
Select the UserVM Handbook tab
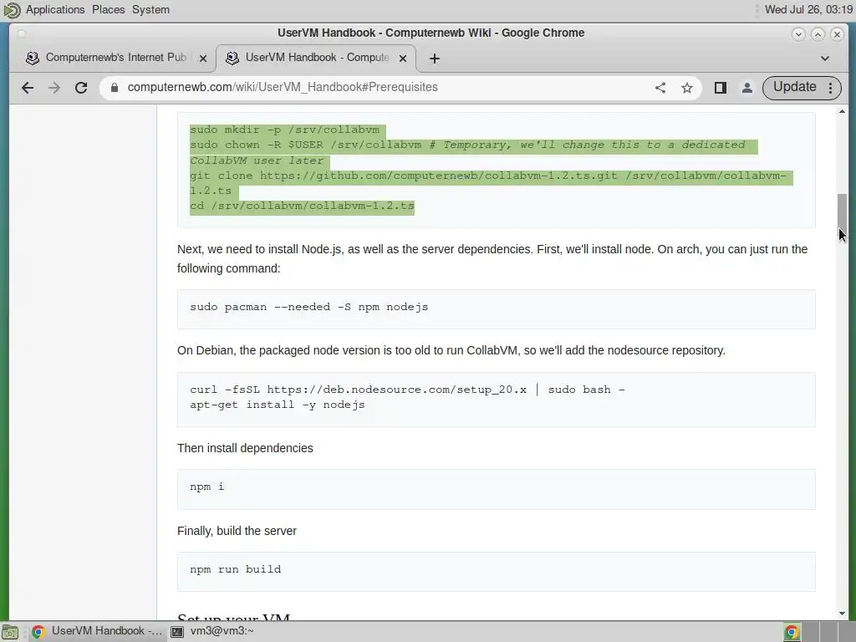(x=317, y=58)
